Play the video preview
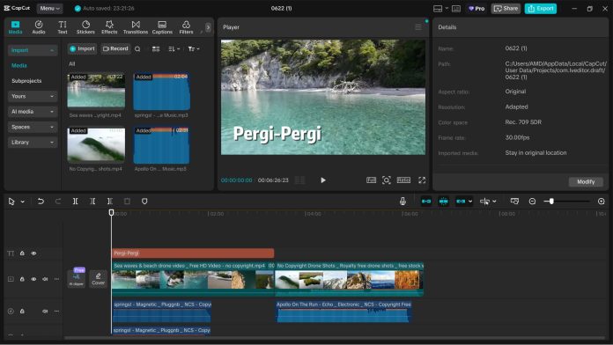613x345 pixels. click(323, 180)
